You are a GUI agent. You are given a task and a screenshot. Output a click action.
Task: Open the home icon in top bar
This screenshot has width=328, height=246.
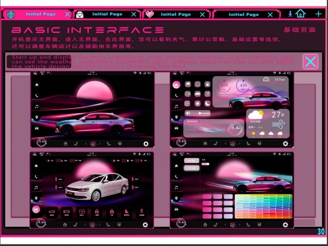click(301, 14)
